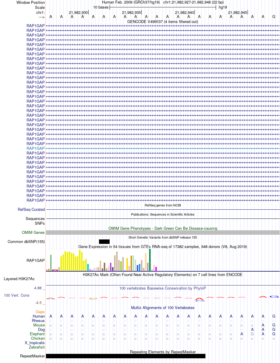Viewport: 280px width, 363px height.
Task: Select the Chicken alignment row label
Action: coord(38,338)
